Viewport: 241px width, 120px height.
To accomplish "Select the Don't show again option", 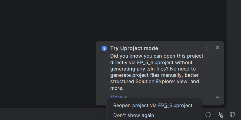I will click(133, 115).
